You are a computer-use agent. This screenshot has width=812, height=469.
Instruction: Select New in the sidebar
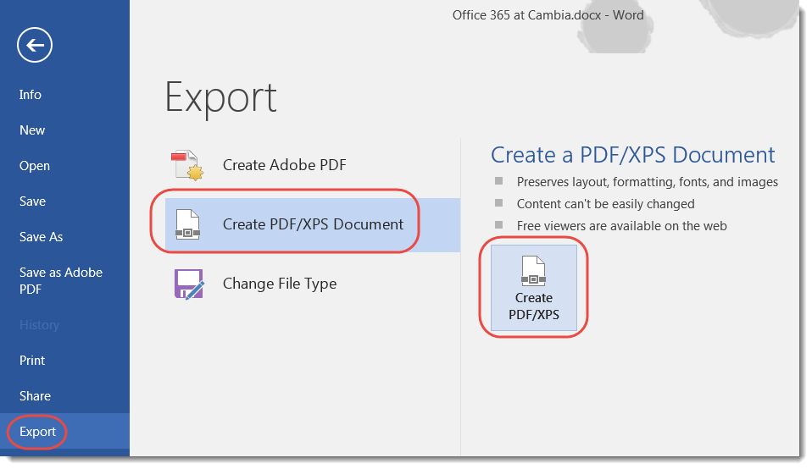pyautogui.click(x=32, y=130)
